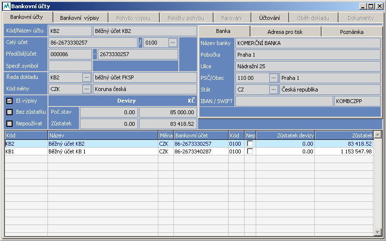
Task: Enable the Bez zůstatku checkbox
Action: (9, 112)
